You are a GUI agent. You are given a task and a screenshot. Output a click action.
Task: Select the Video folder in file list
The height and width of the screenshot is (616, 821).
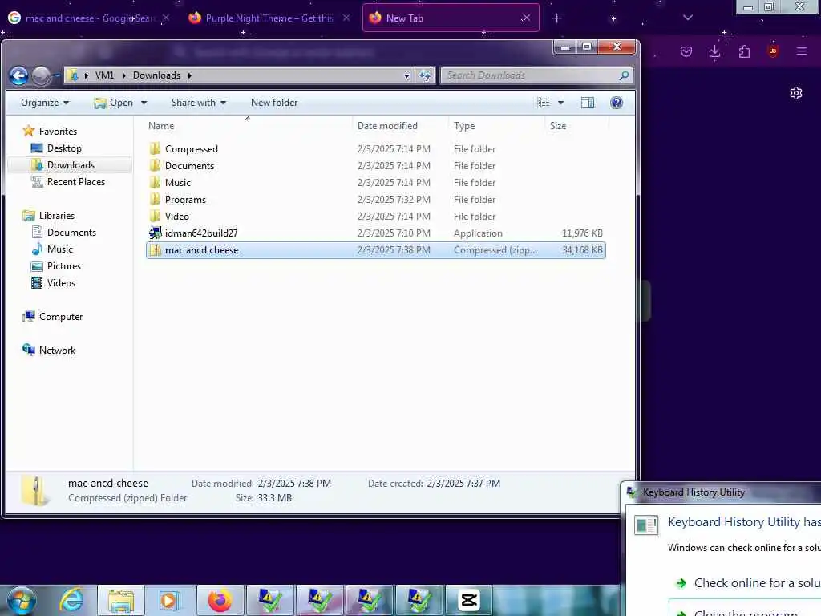click(375, 217)
